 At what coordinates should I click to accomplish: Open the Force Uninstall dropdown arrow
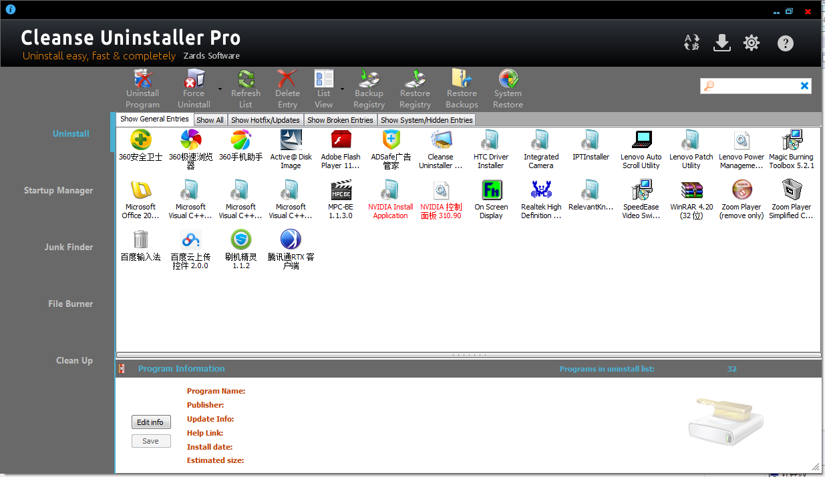pos(220,89)
